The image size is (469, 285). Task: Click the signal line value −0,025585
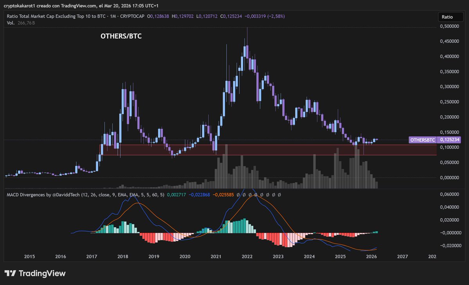(223, 195)
